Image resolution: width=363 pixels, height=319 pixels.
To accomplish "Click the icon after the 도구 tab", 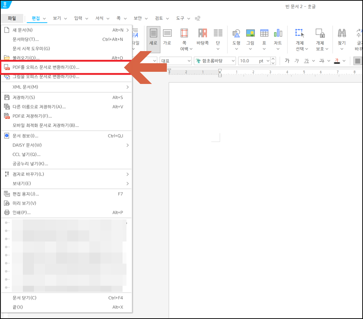I will click(x=198, y=18).
